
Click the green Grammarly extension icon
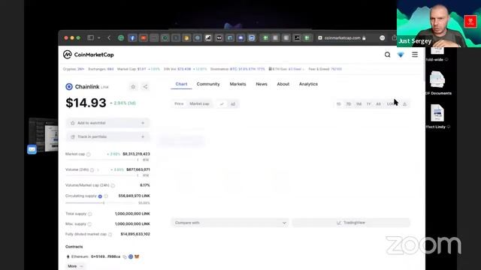coord(121,38)
